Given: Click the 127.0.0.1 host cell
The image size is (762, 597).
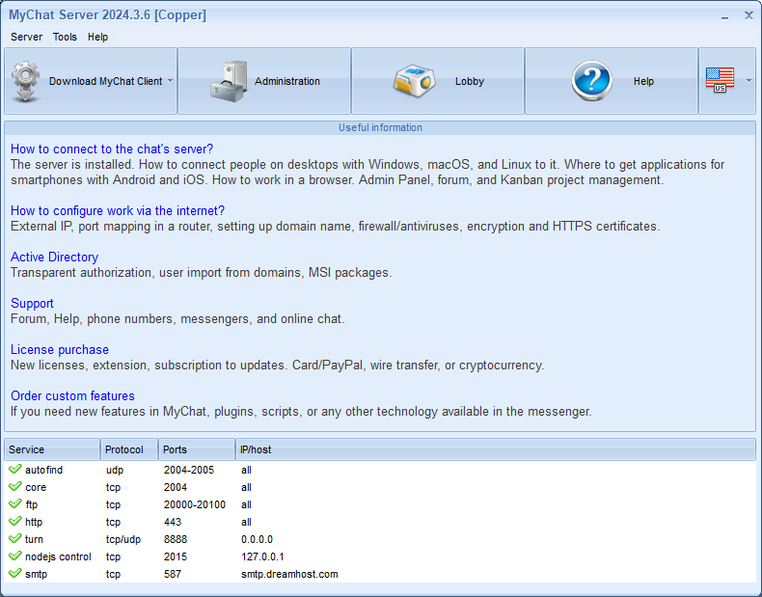Looking at the screenshot, I should 262,556.
